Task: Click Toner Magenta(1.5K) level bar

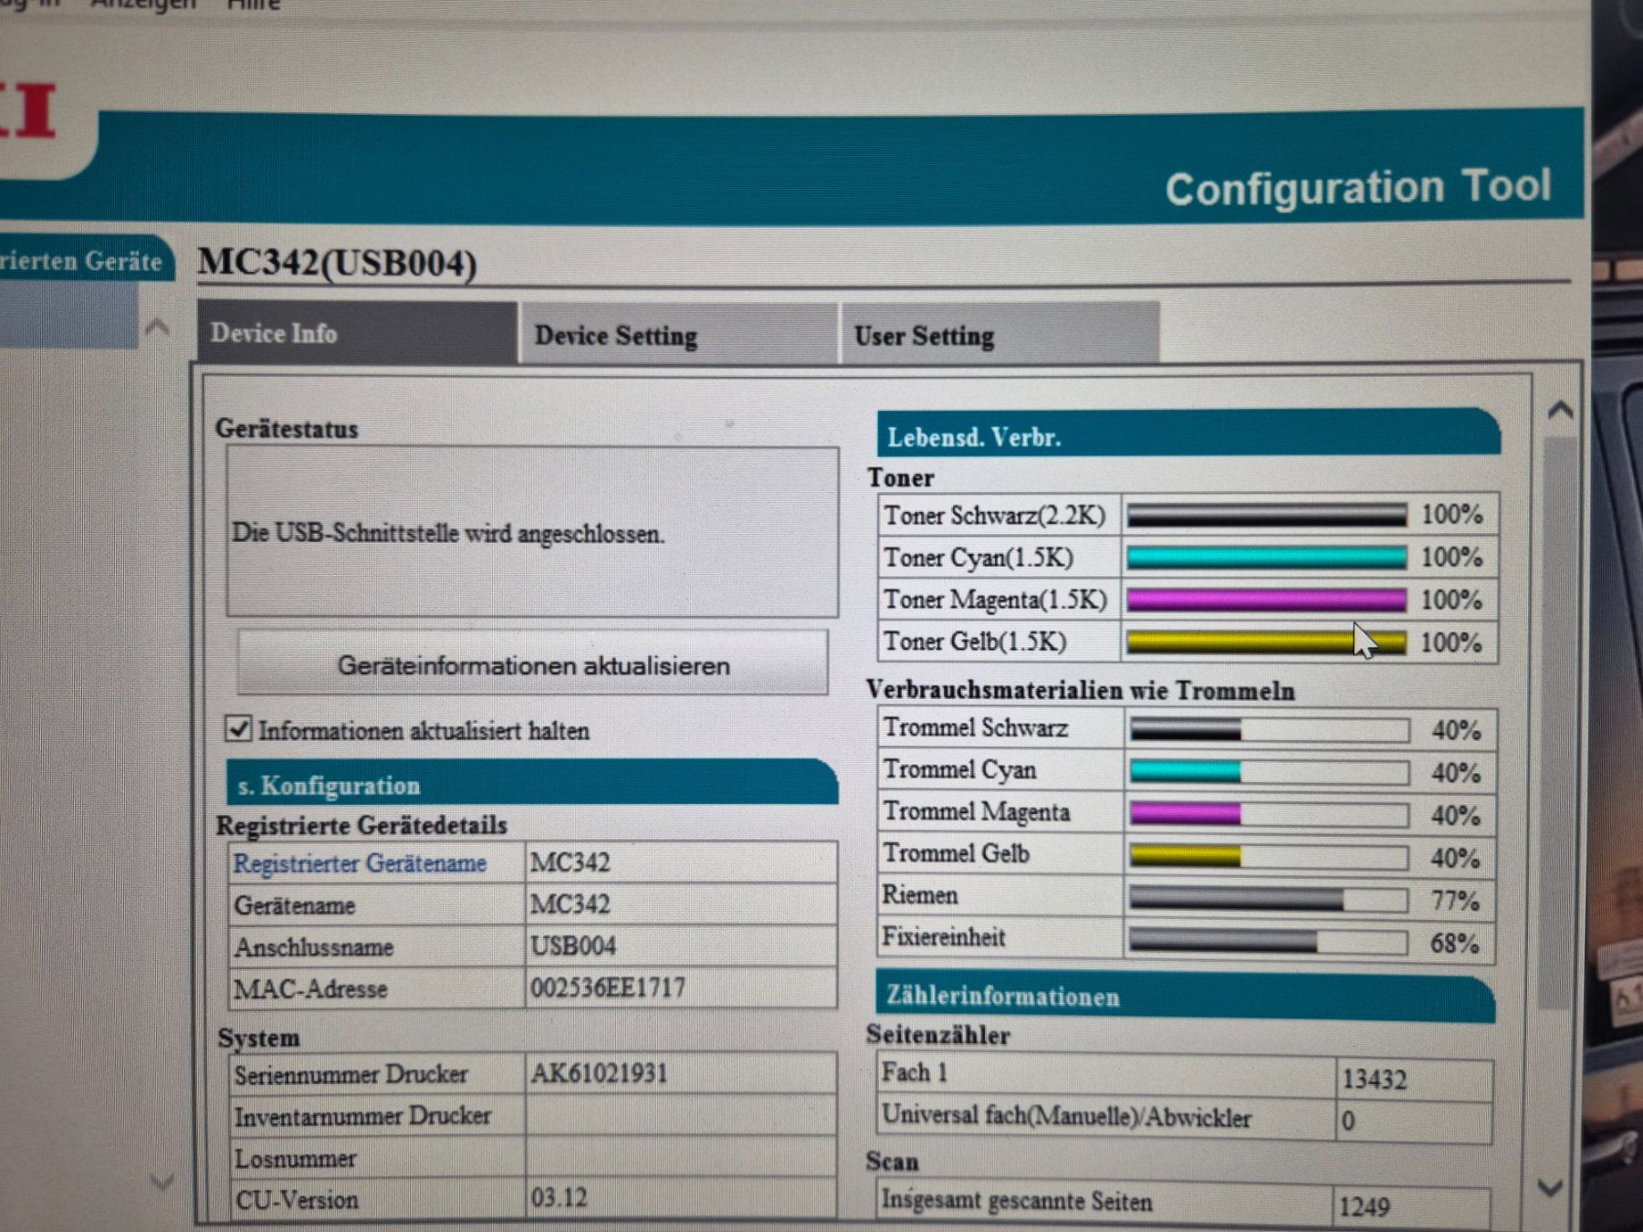Action: point(1267,600)
